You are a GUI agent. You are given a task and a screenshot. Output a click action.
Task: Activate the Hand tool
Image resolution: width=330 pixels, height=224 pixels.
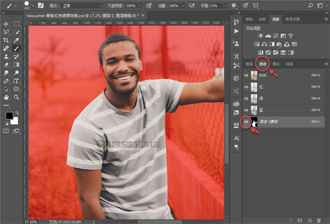pyautogui.click(x=6, y=97)
